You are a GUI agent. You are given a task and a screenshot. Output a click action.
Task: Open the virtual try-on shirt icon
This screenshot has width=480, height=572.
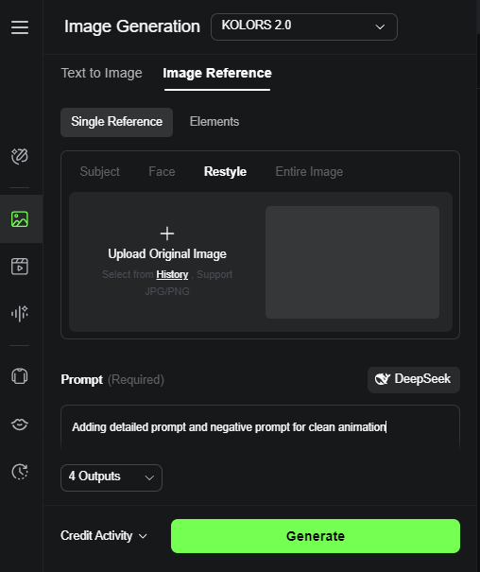(20, 376)
